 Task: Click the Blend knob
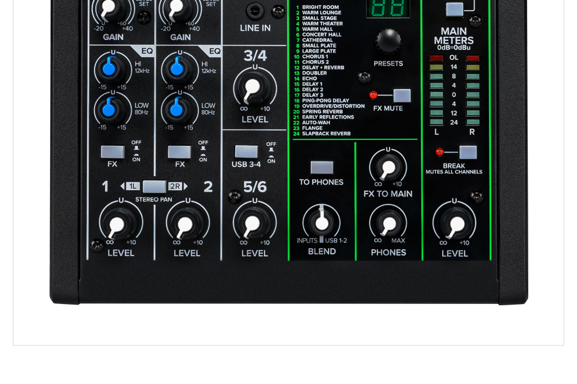point(322,223)
